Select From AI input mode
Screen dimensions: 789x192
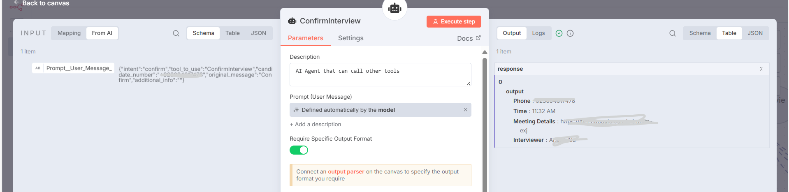pos(102,33)
